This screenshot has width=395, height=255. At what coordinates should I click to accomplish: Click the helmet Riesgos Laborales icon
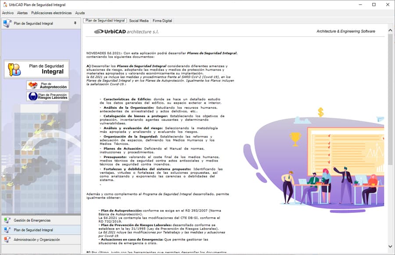[33, 96]
